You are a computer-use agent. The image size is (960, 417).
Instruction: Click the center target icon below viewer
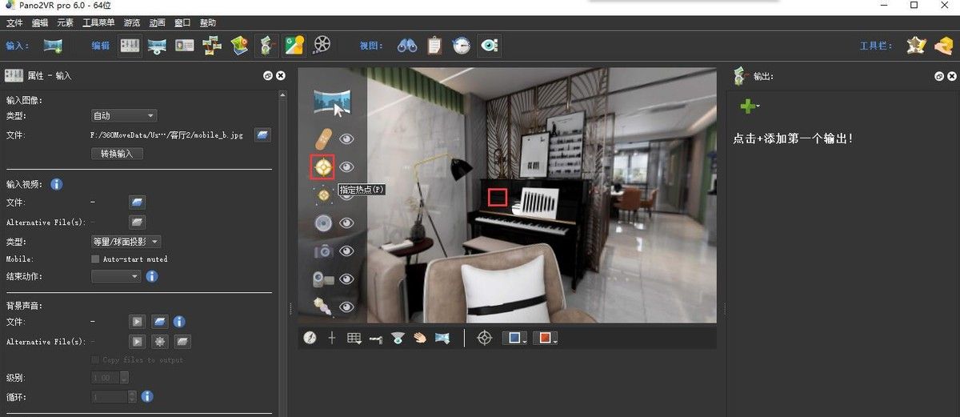[484, 338]
